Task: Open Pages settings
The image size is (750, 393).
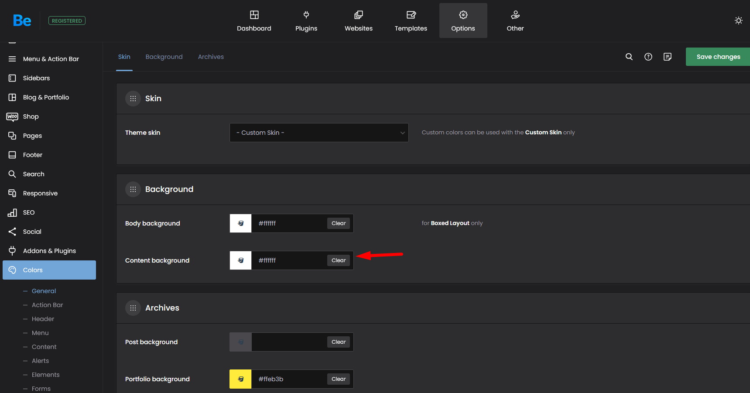Action: click(49, 136)
